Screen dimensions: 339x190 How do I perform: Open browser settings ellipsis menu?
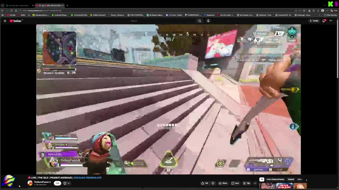coord(327,11)
